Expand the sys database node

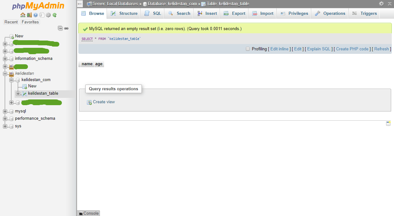(5, 126)
